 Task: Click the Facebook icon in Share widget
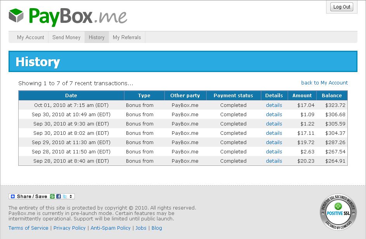(x=59, y=196)
